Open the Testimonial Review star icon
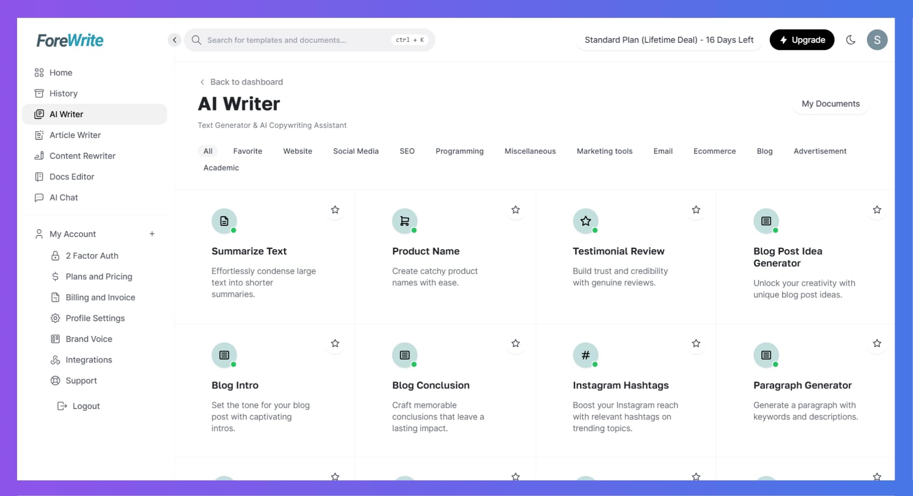The height and width of the screenshot is (496, 913). coord(585,221)
